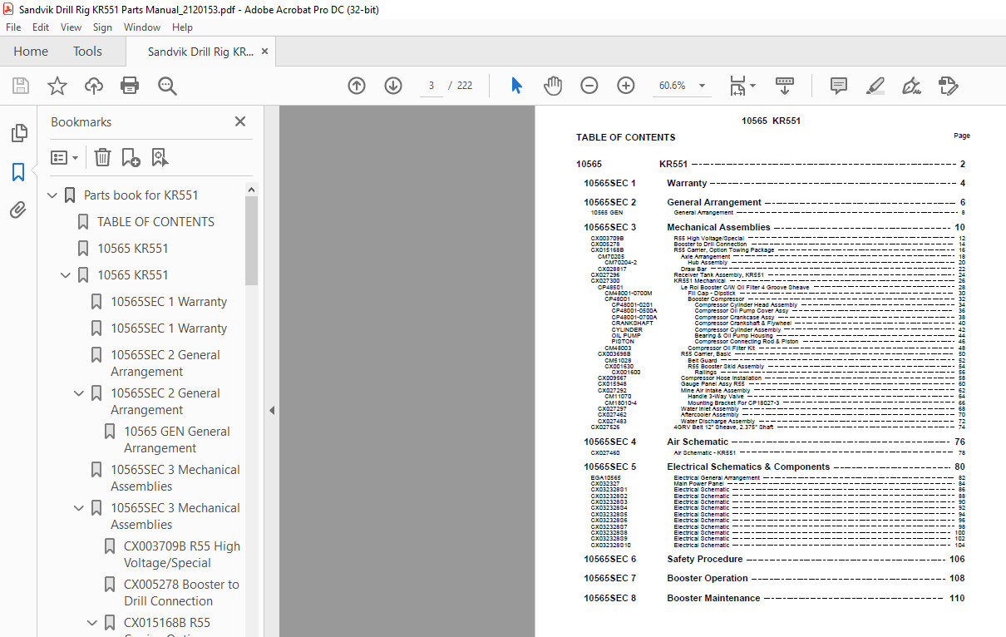Screen dimensions: 1006x637
Task: Close the Bookmarks panel
Action: coord(240,121)
